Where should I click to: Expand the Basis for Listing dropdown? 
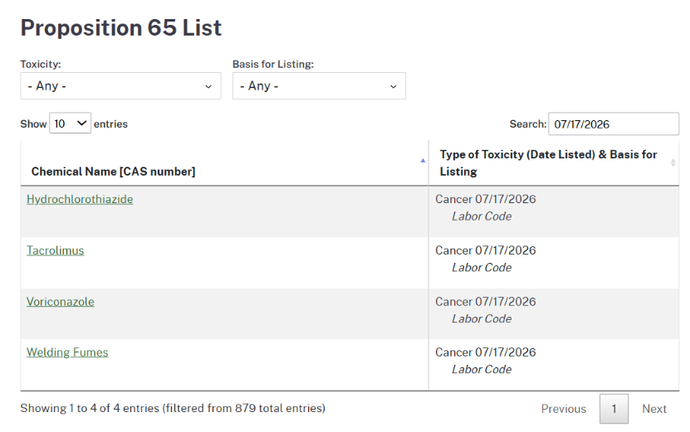[x=319, y=86]
